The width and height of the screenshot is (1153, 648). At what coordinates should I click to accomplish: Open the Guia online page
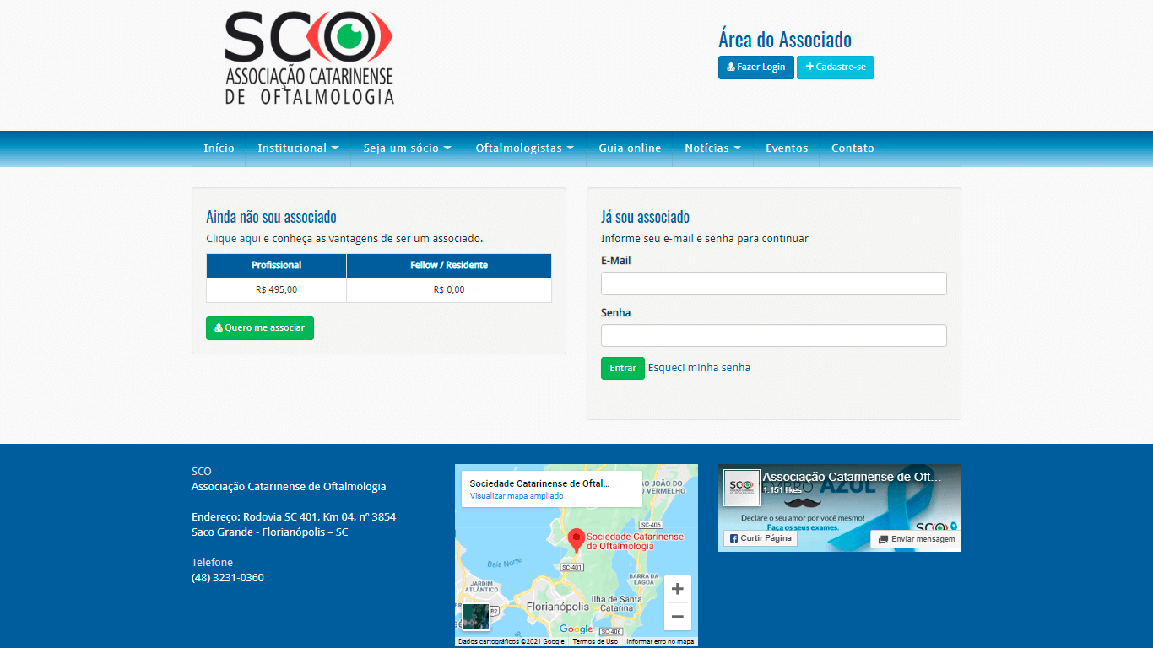click(x=630, y=148)
